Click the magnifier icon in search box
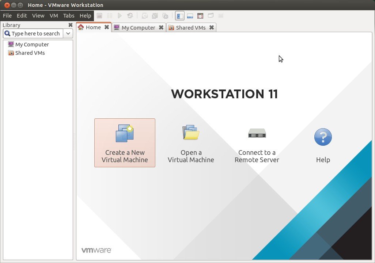Screen dimensions: 375x263 tap(7, 33)
